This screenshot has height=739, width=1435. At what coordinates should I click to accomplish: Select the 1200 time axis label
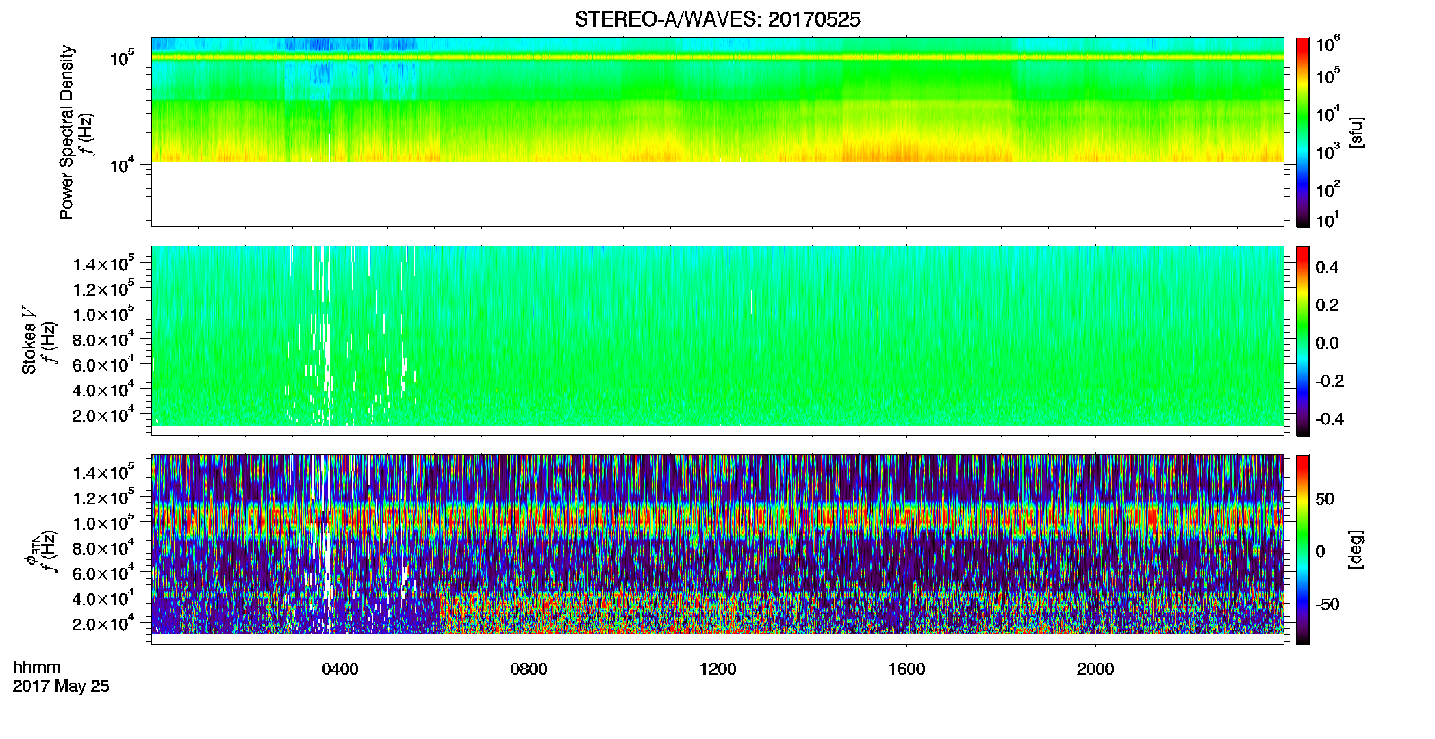(x=717, y=669)
